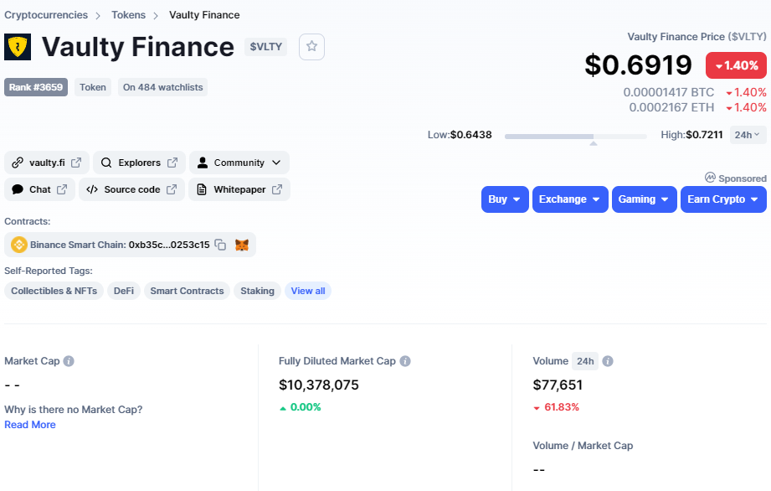Click the Rank #3659 badge
771x491 pixels.
pyautogui.click(x=36, y=87)
